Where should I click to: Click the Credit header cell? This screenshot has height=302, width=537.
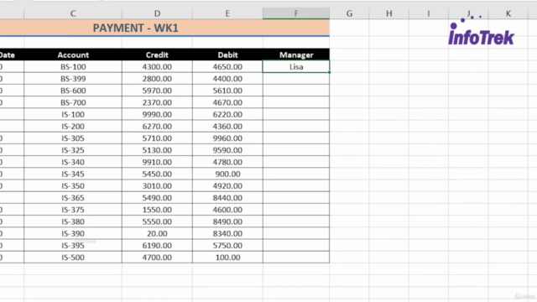point(157,55)
